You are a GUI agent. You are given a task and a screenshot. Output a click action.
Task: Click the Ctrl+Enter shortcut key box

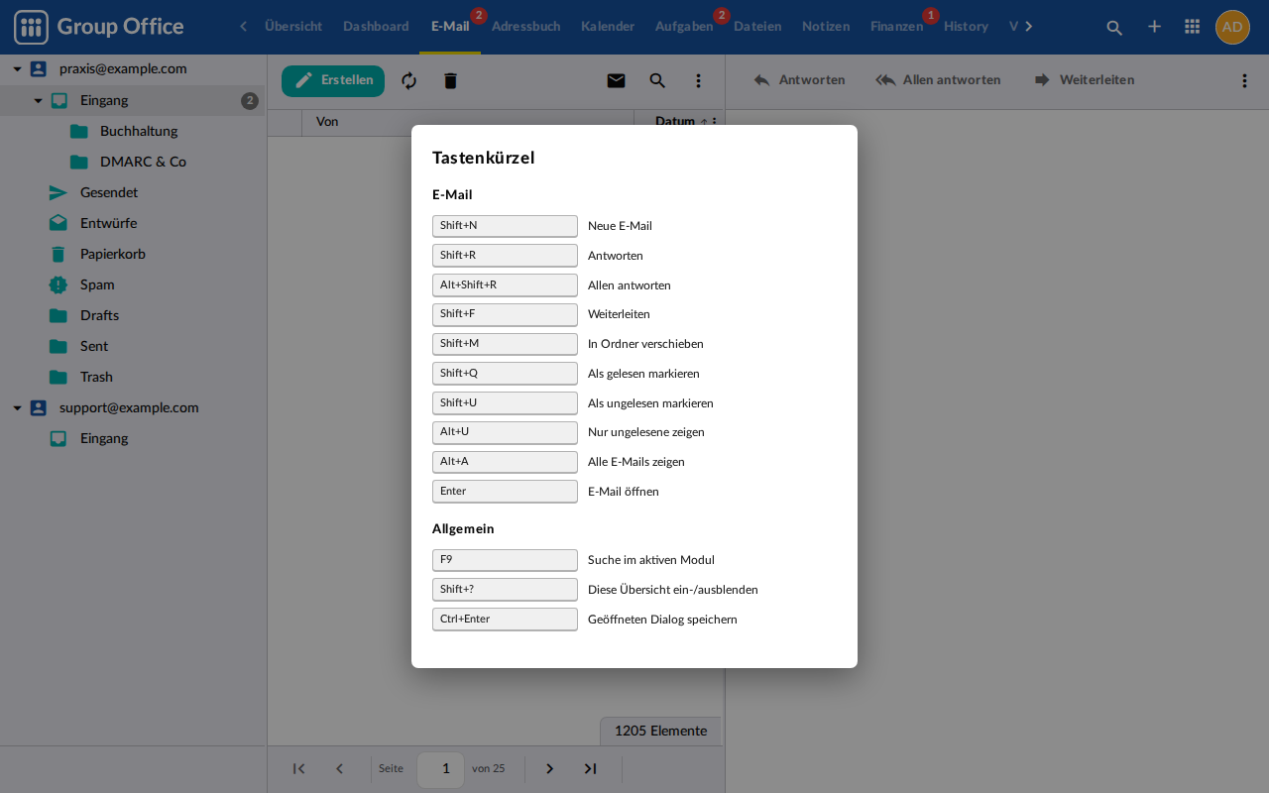[x=505, y=620]
